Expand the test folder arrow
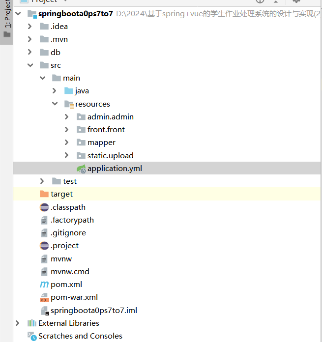322x342 pixels. [42, 181]
